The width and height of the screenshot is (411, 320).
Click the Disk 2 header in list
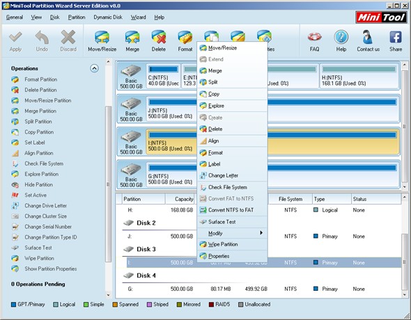pos(146,223)
